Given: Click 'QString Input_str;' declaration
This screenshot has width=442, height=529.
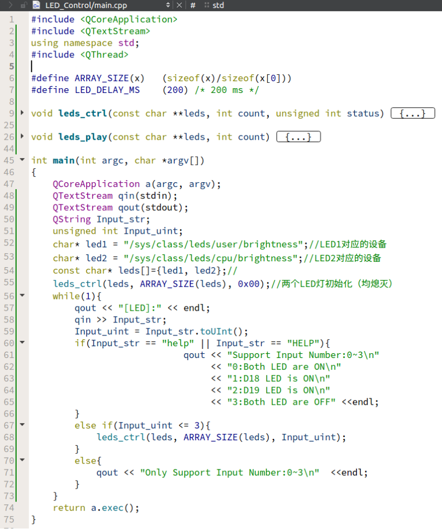Looking at the screenshot, I should coord(101,220).
